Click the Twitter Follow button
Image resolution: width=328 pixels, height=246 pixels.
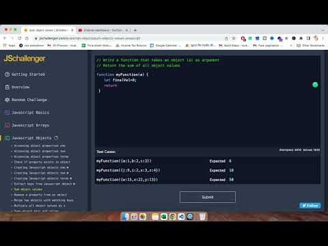[x=310, y=206]
